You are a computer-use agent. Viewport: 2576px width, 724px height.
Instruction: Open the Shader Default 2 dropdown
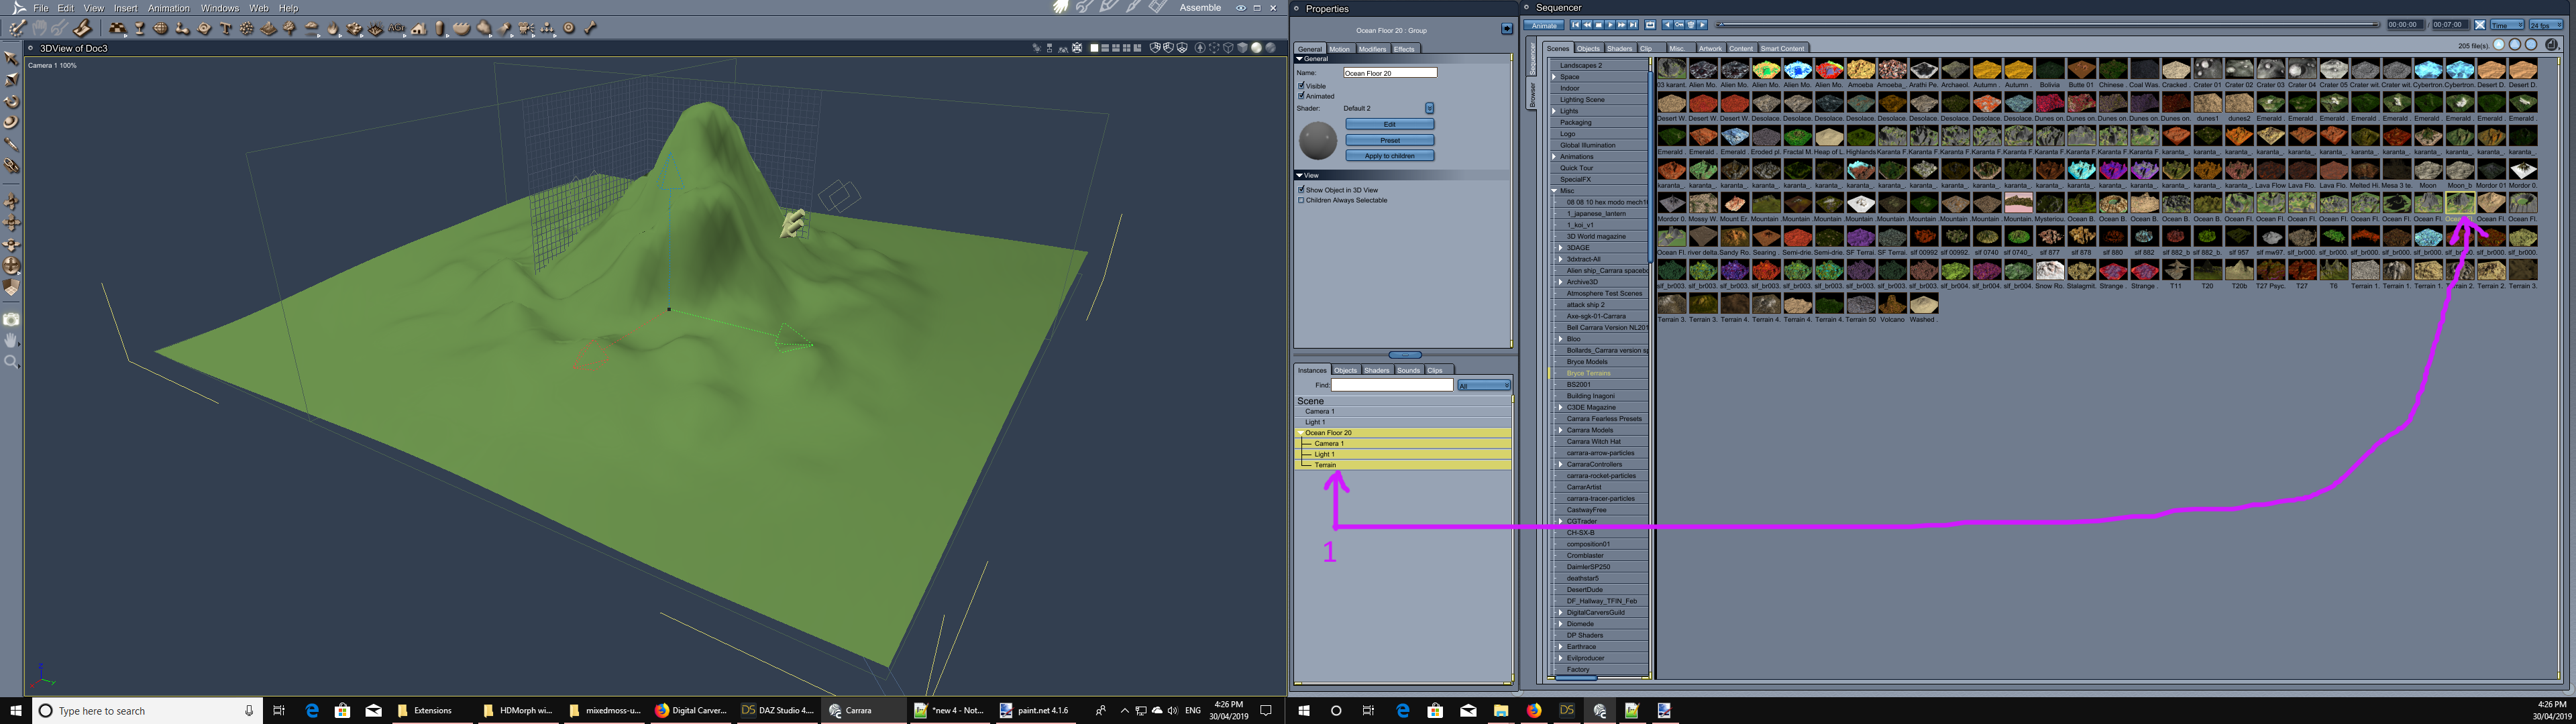(1429, 108)
